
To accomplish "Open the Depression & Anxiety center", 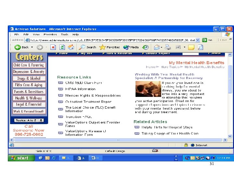I will [x=29, y=72].
